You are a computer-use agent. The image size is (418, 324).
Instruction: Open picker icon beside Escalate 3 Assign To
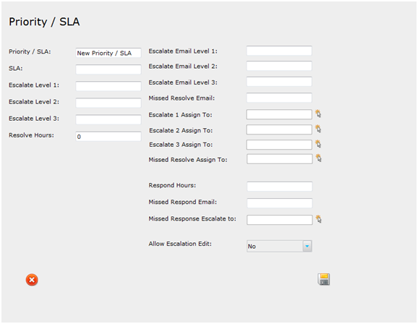[x=318, y=144]
